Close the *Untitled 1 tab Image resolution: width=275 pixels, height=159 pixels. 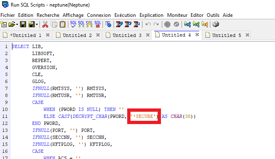(48, 35)
